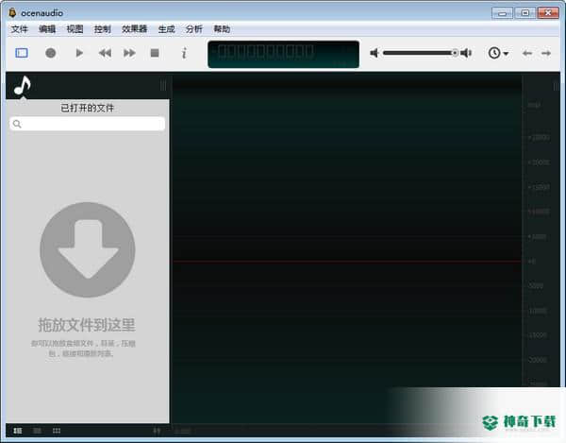
Task: Open the clock time format dropdown
Action: [x=498, y=53]
